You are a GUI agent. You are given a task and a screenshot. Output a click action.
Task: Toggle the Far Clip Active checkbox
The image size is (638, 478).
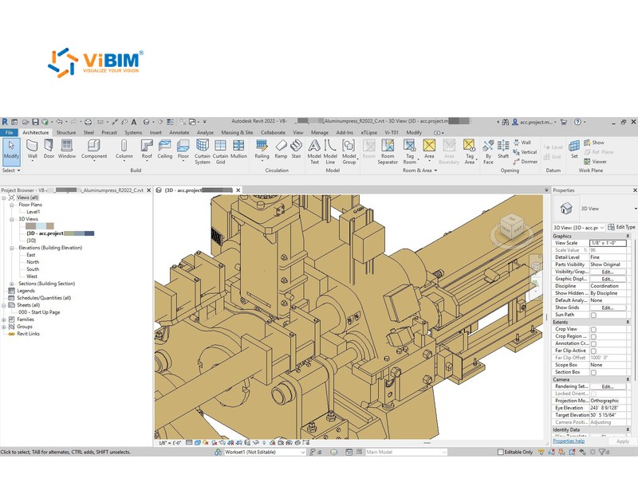pyautogui.click(x=593, y=351)
